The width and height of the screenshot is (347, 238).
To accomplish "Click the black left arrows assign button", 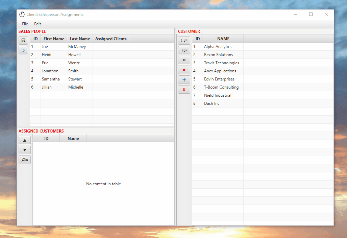I will pyautogui.click(x=184, y=60).
